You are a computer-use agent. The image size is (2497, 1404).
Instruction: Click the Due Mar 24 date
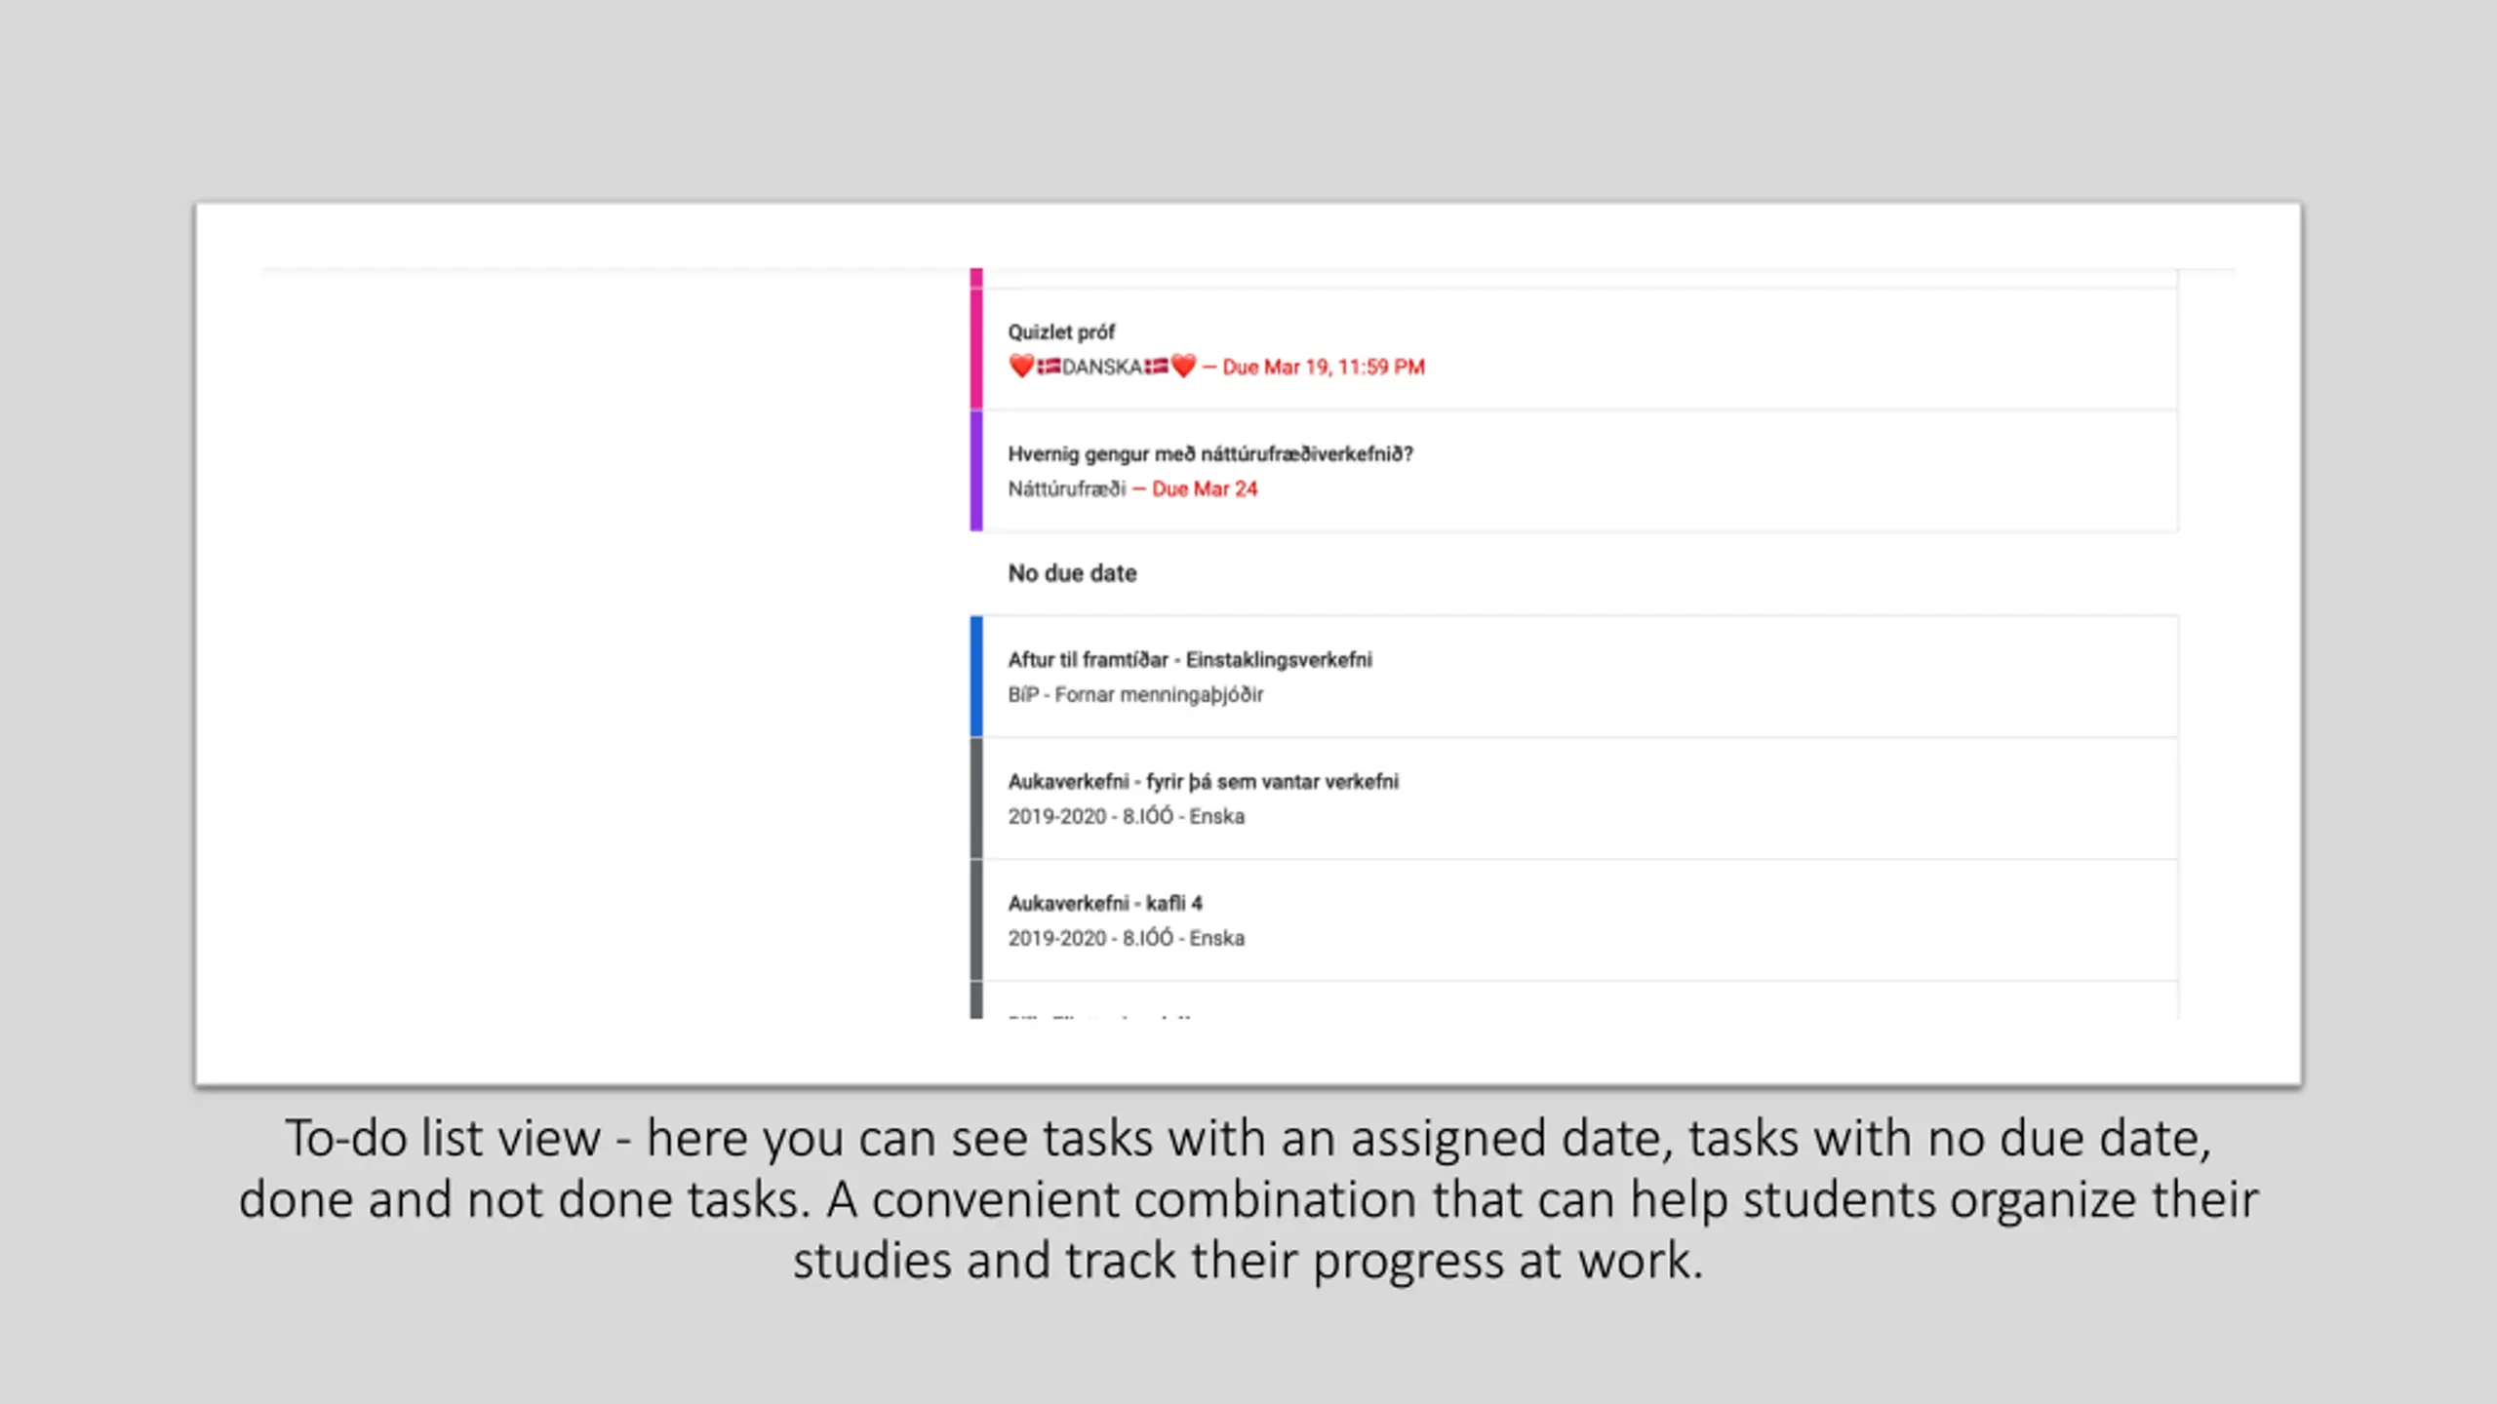click(1205, 489)
